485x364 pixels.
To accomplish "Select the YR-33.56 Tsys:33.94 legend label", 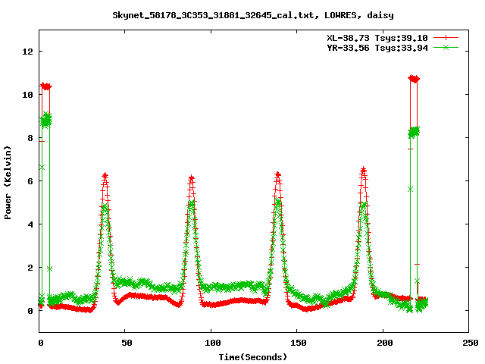I will click(x=377, y=48).
